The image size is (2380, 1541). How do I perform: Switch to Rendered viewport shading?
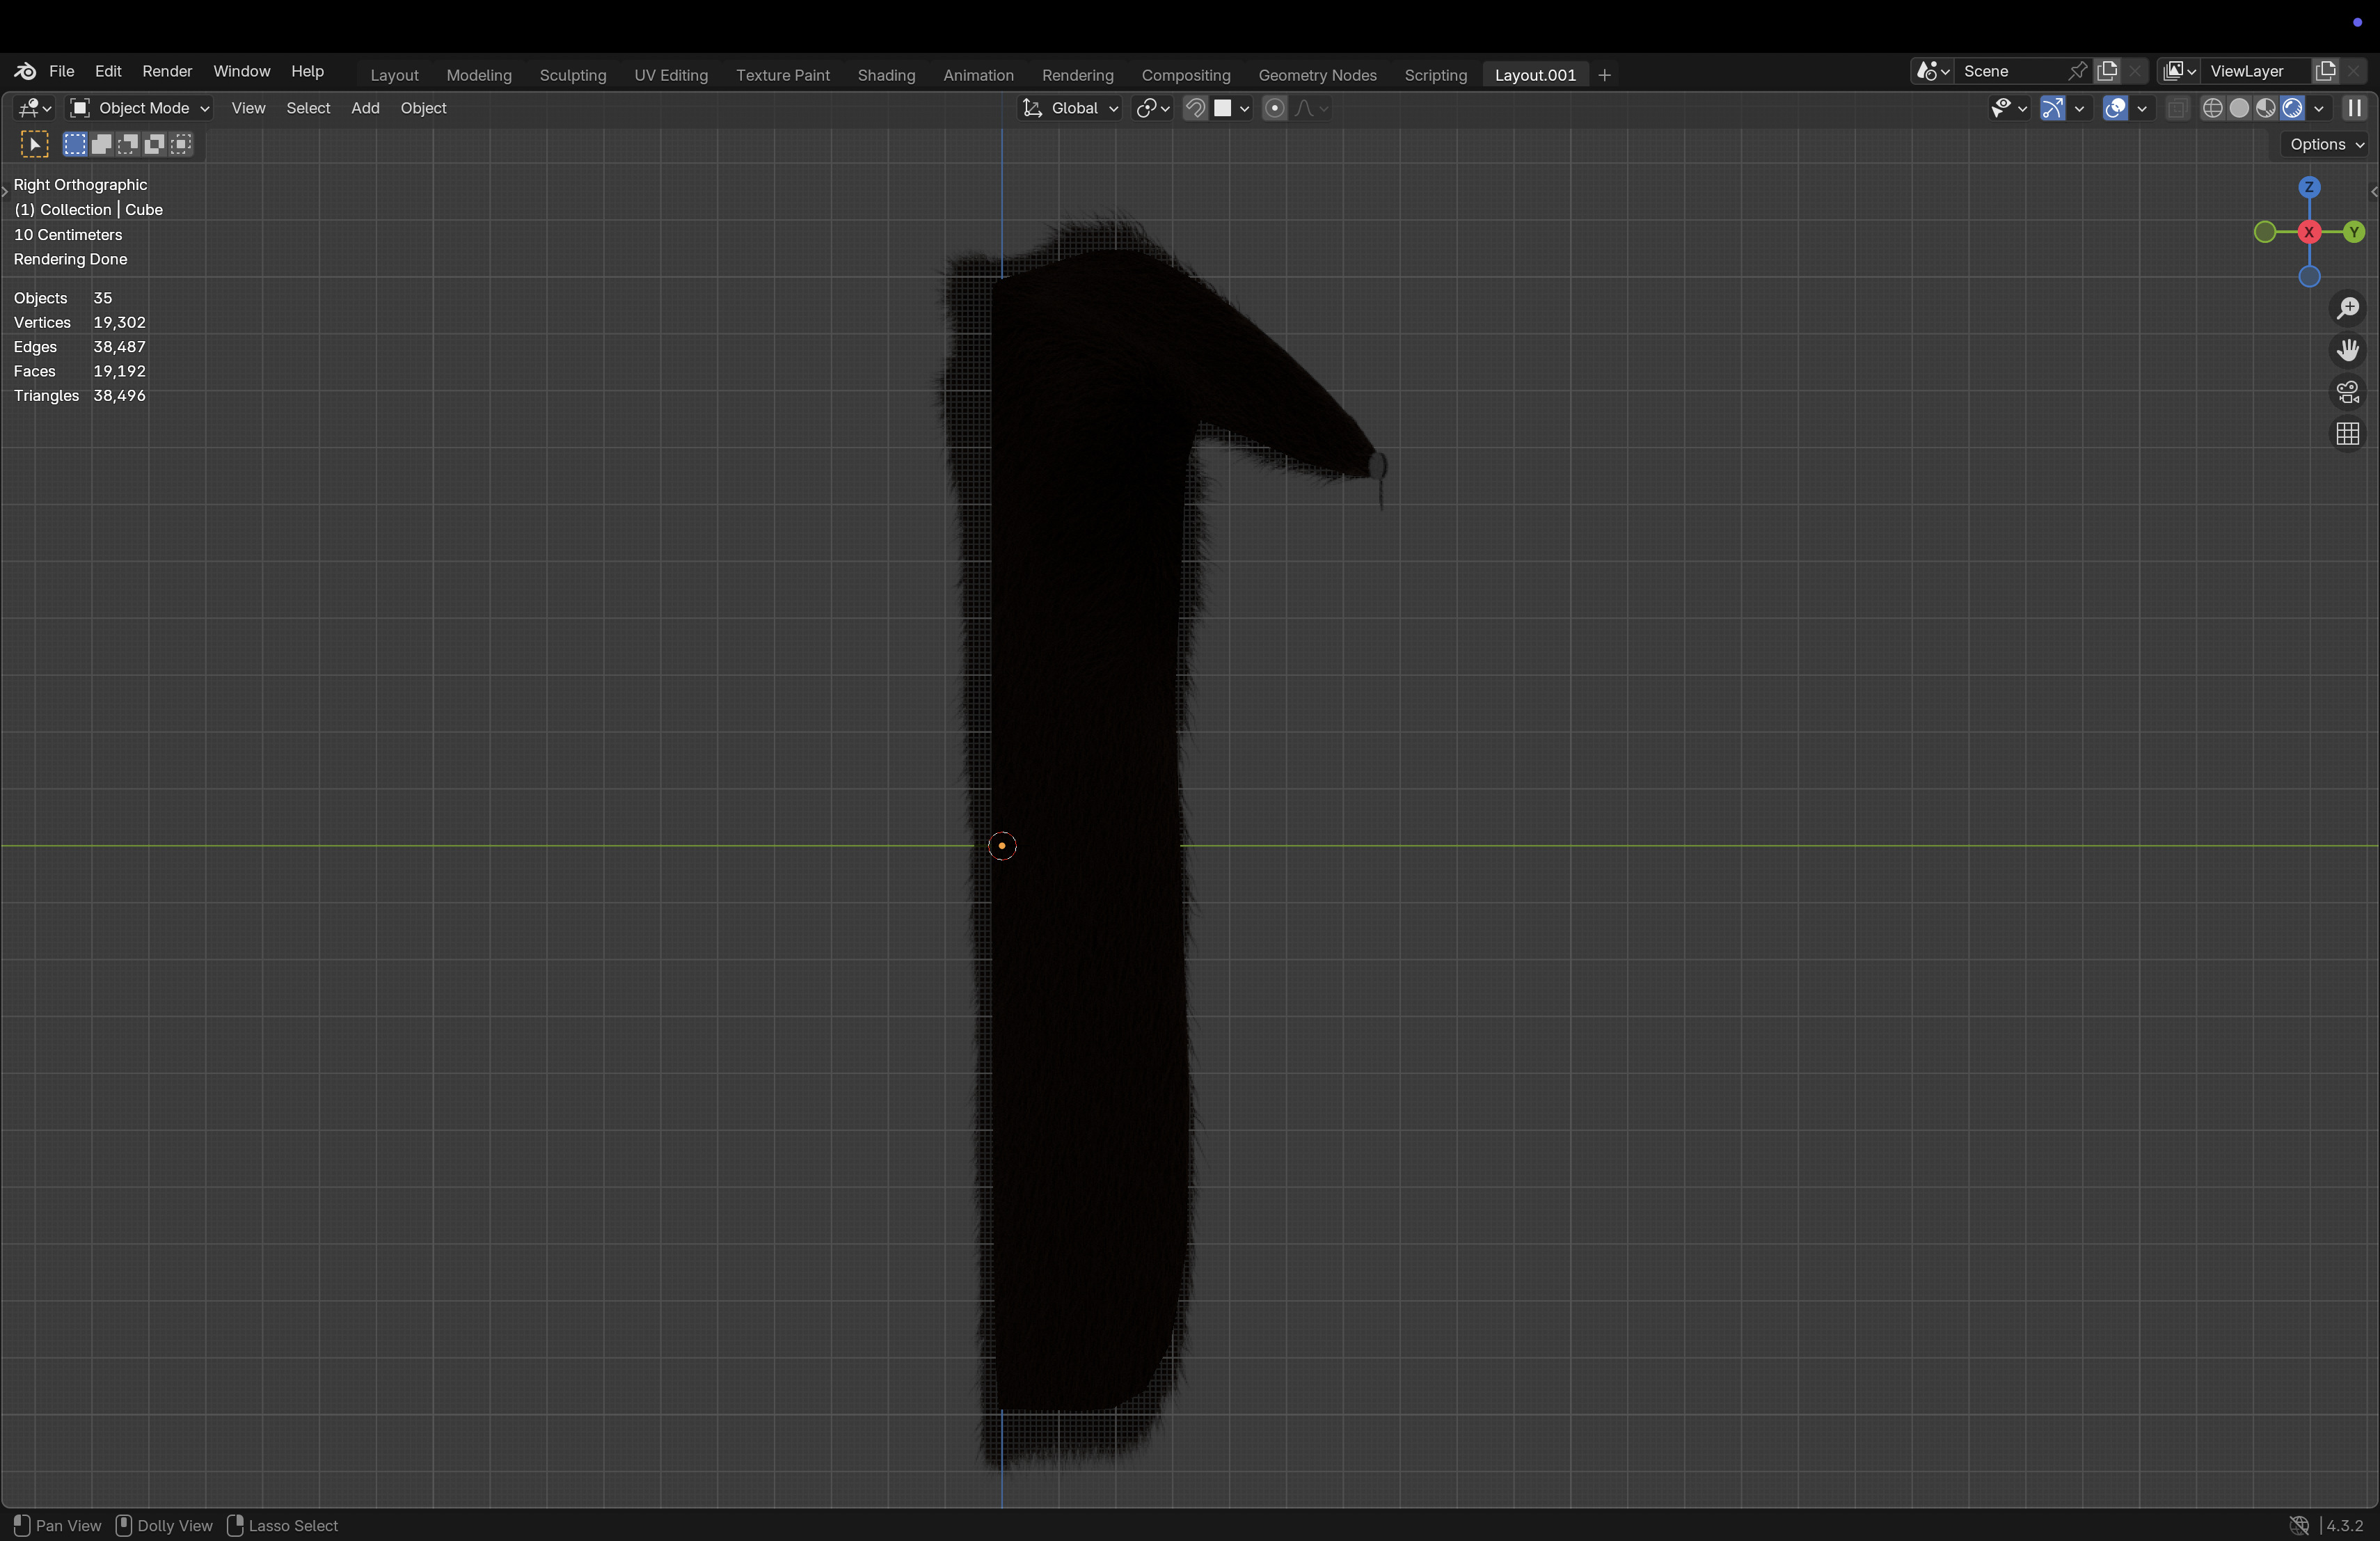[x=2292, y=108]
